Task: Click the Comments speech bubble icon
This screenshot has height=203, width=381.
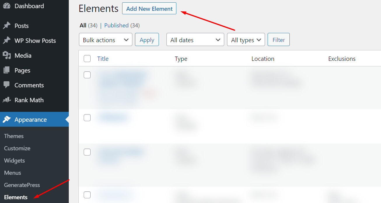Action: 7,85
